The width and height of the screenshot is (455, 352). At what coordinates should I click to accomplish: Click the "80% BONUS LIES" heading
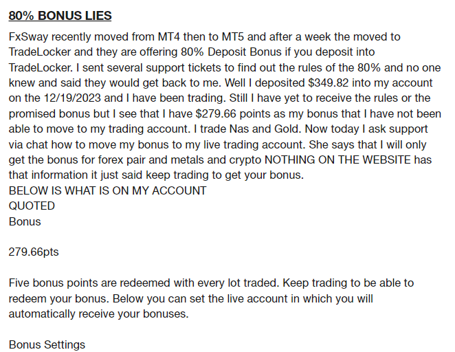(x=60, y=16)
